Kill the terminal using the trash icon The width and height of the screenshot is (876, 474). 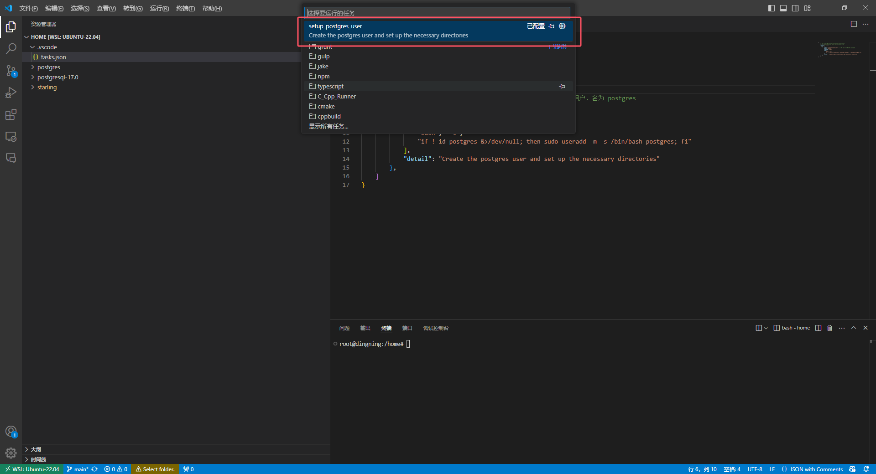point(829,328)
